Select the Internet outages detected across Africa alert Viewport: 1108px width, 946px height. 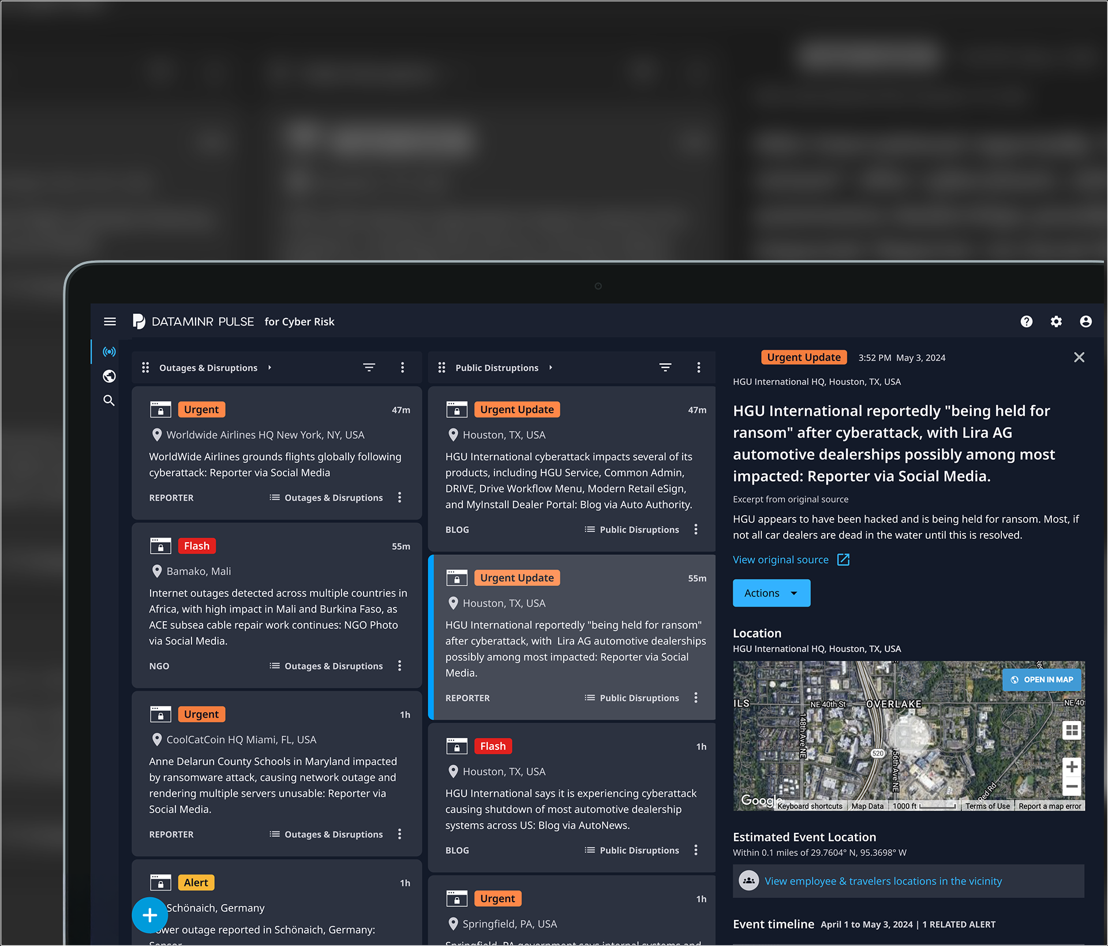(x=278, y=617)
